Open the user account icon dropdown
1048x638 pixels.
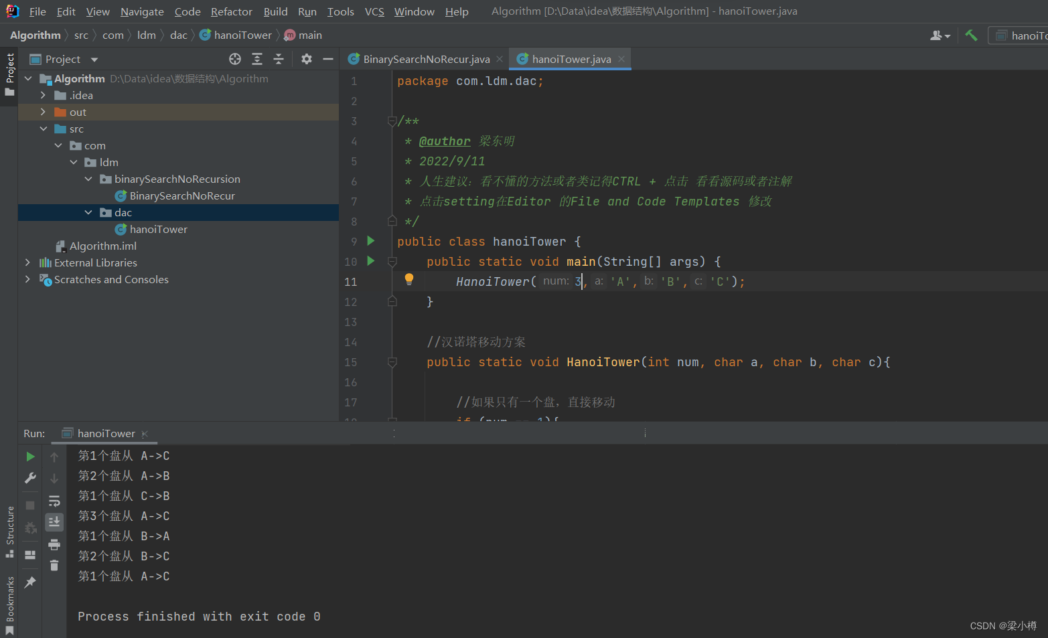[x=940, y=35]
